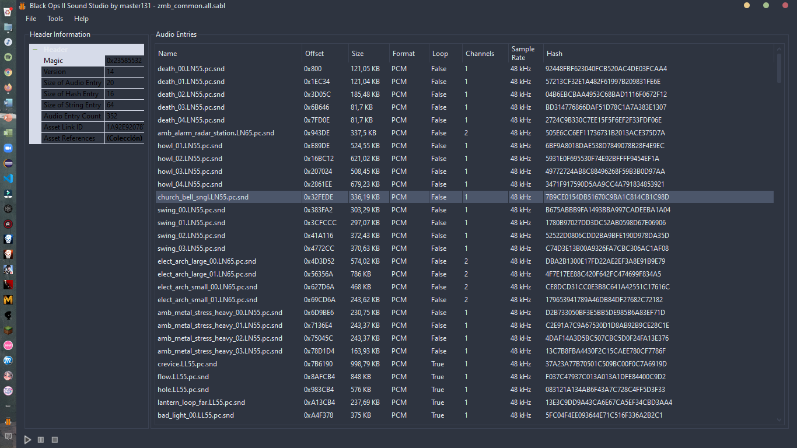Sort entries by Format column header
The width and height of the screenshot is (797, 448).
coord(409,54)
